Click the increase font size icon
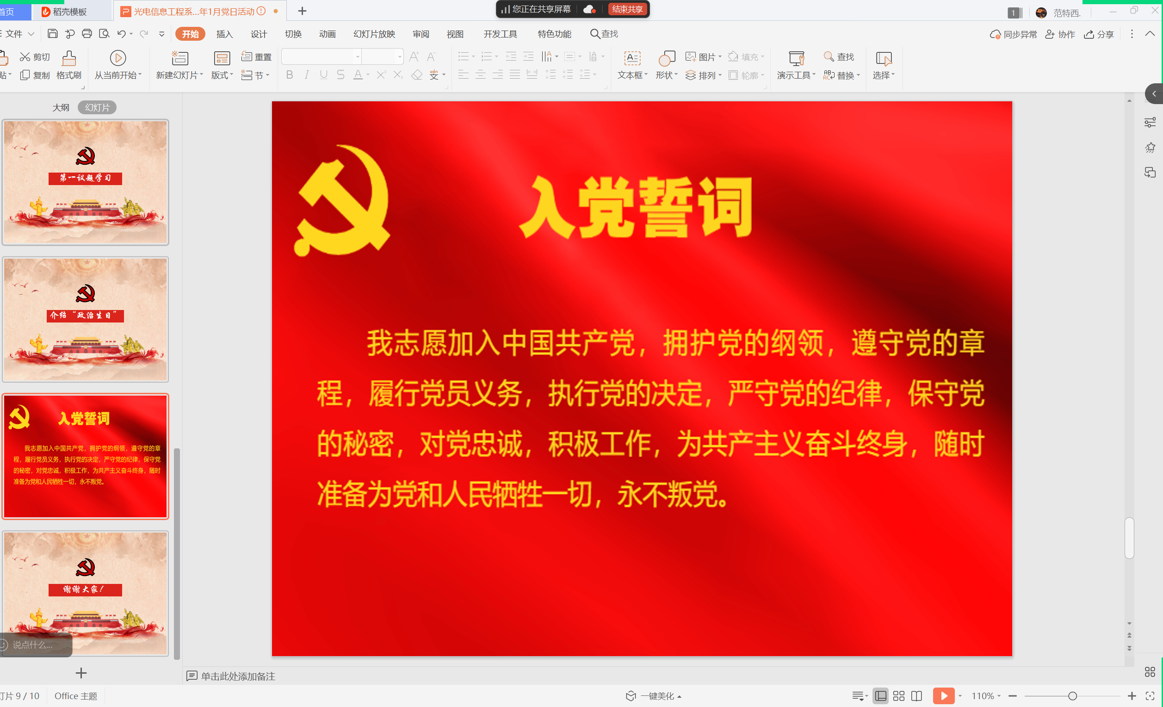This screenshot has height=707, width=1163. coord(414,57)
